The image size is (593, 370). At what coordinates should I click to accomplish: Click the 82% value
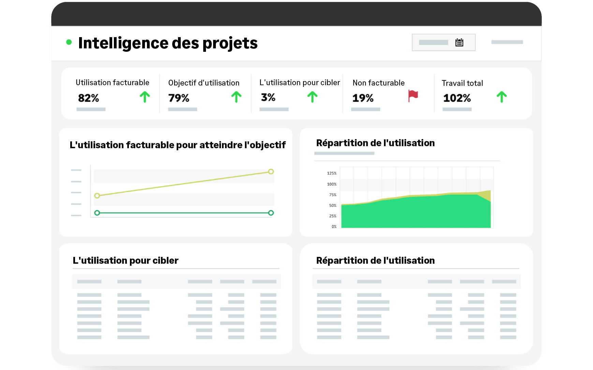pos(89,98)
